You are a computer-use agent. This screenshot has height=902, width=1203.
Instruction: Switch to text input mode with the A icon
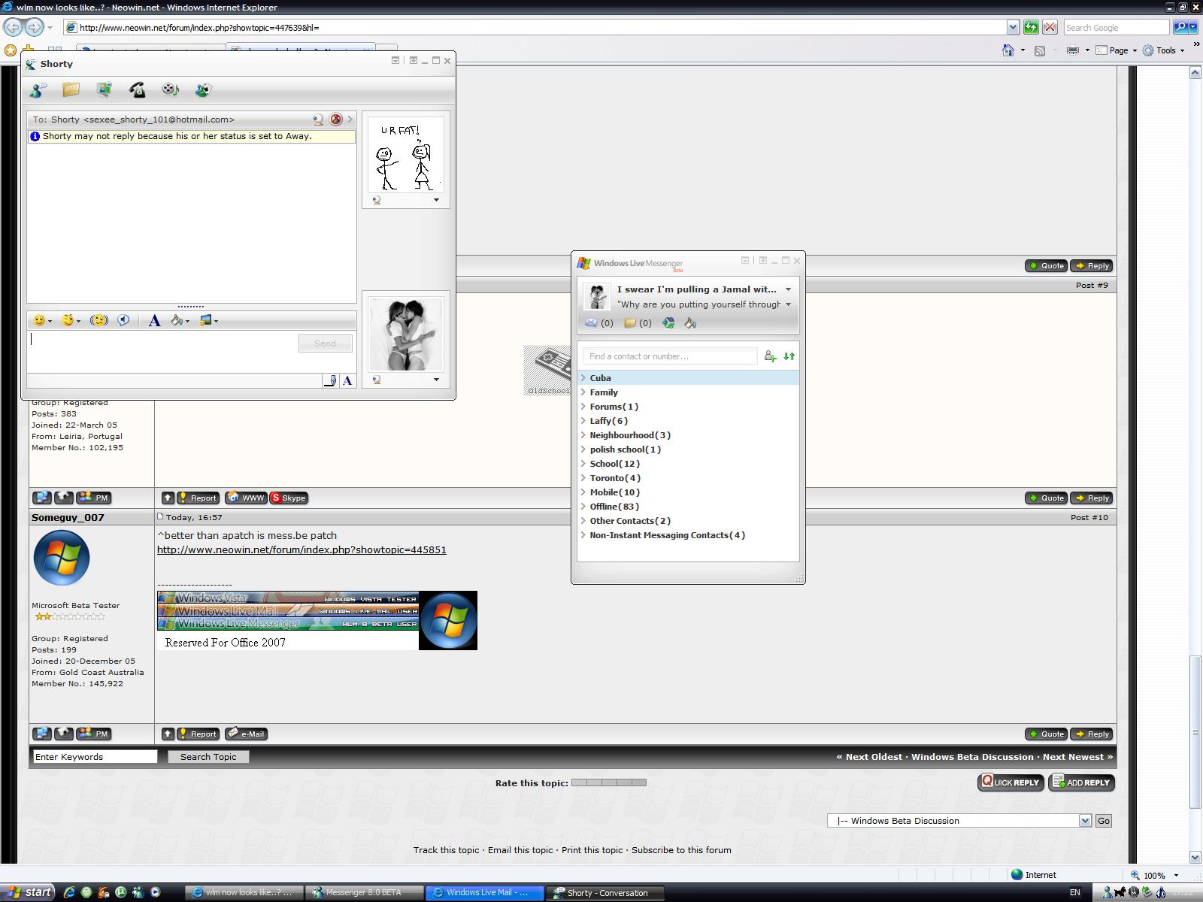point(347,381)
